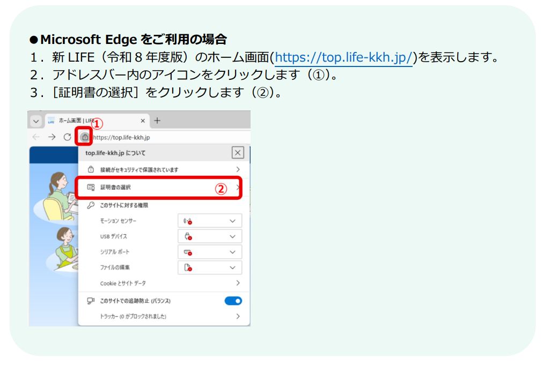
Task: Open the USB デバイス permission dropdown
Action: point(209,236)
